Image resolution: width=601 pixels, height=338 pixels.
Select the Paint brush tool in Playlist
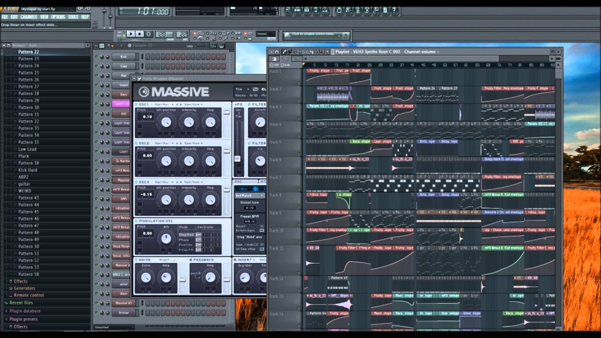tap(290, 52)
